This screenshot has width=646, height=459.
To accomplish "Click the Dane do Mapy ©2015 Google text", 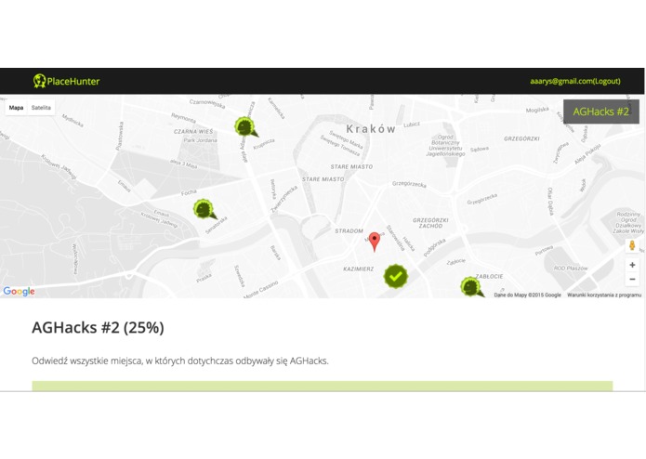I will coord(527,295).
